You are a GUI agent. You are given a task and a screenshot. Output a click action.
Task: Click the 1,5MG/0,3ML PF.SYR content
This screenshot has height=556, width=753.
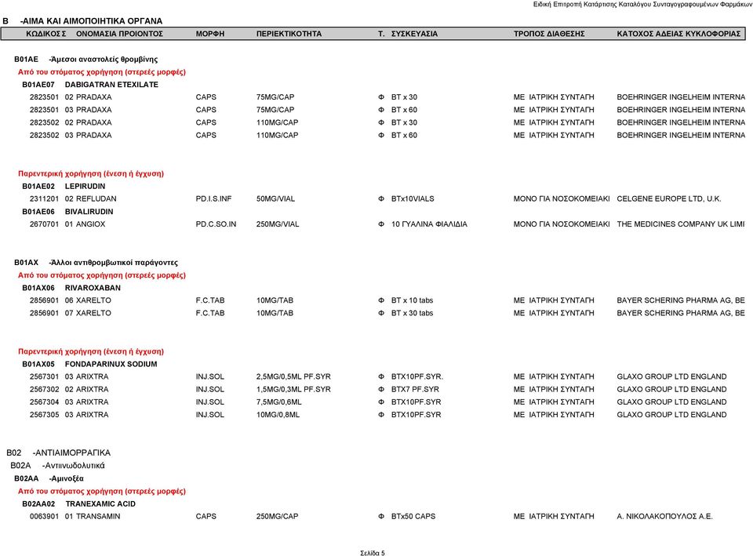pyautogui.click(x=293, y=390)
